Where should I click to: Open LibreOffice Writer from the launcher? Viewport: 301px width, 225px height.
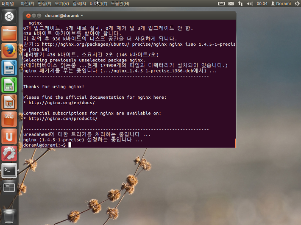tap(9, 68)
